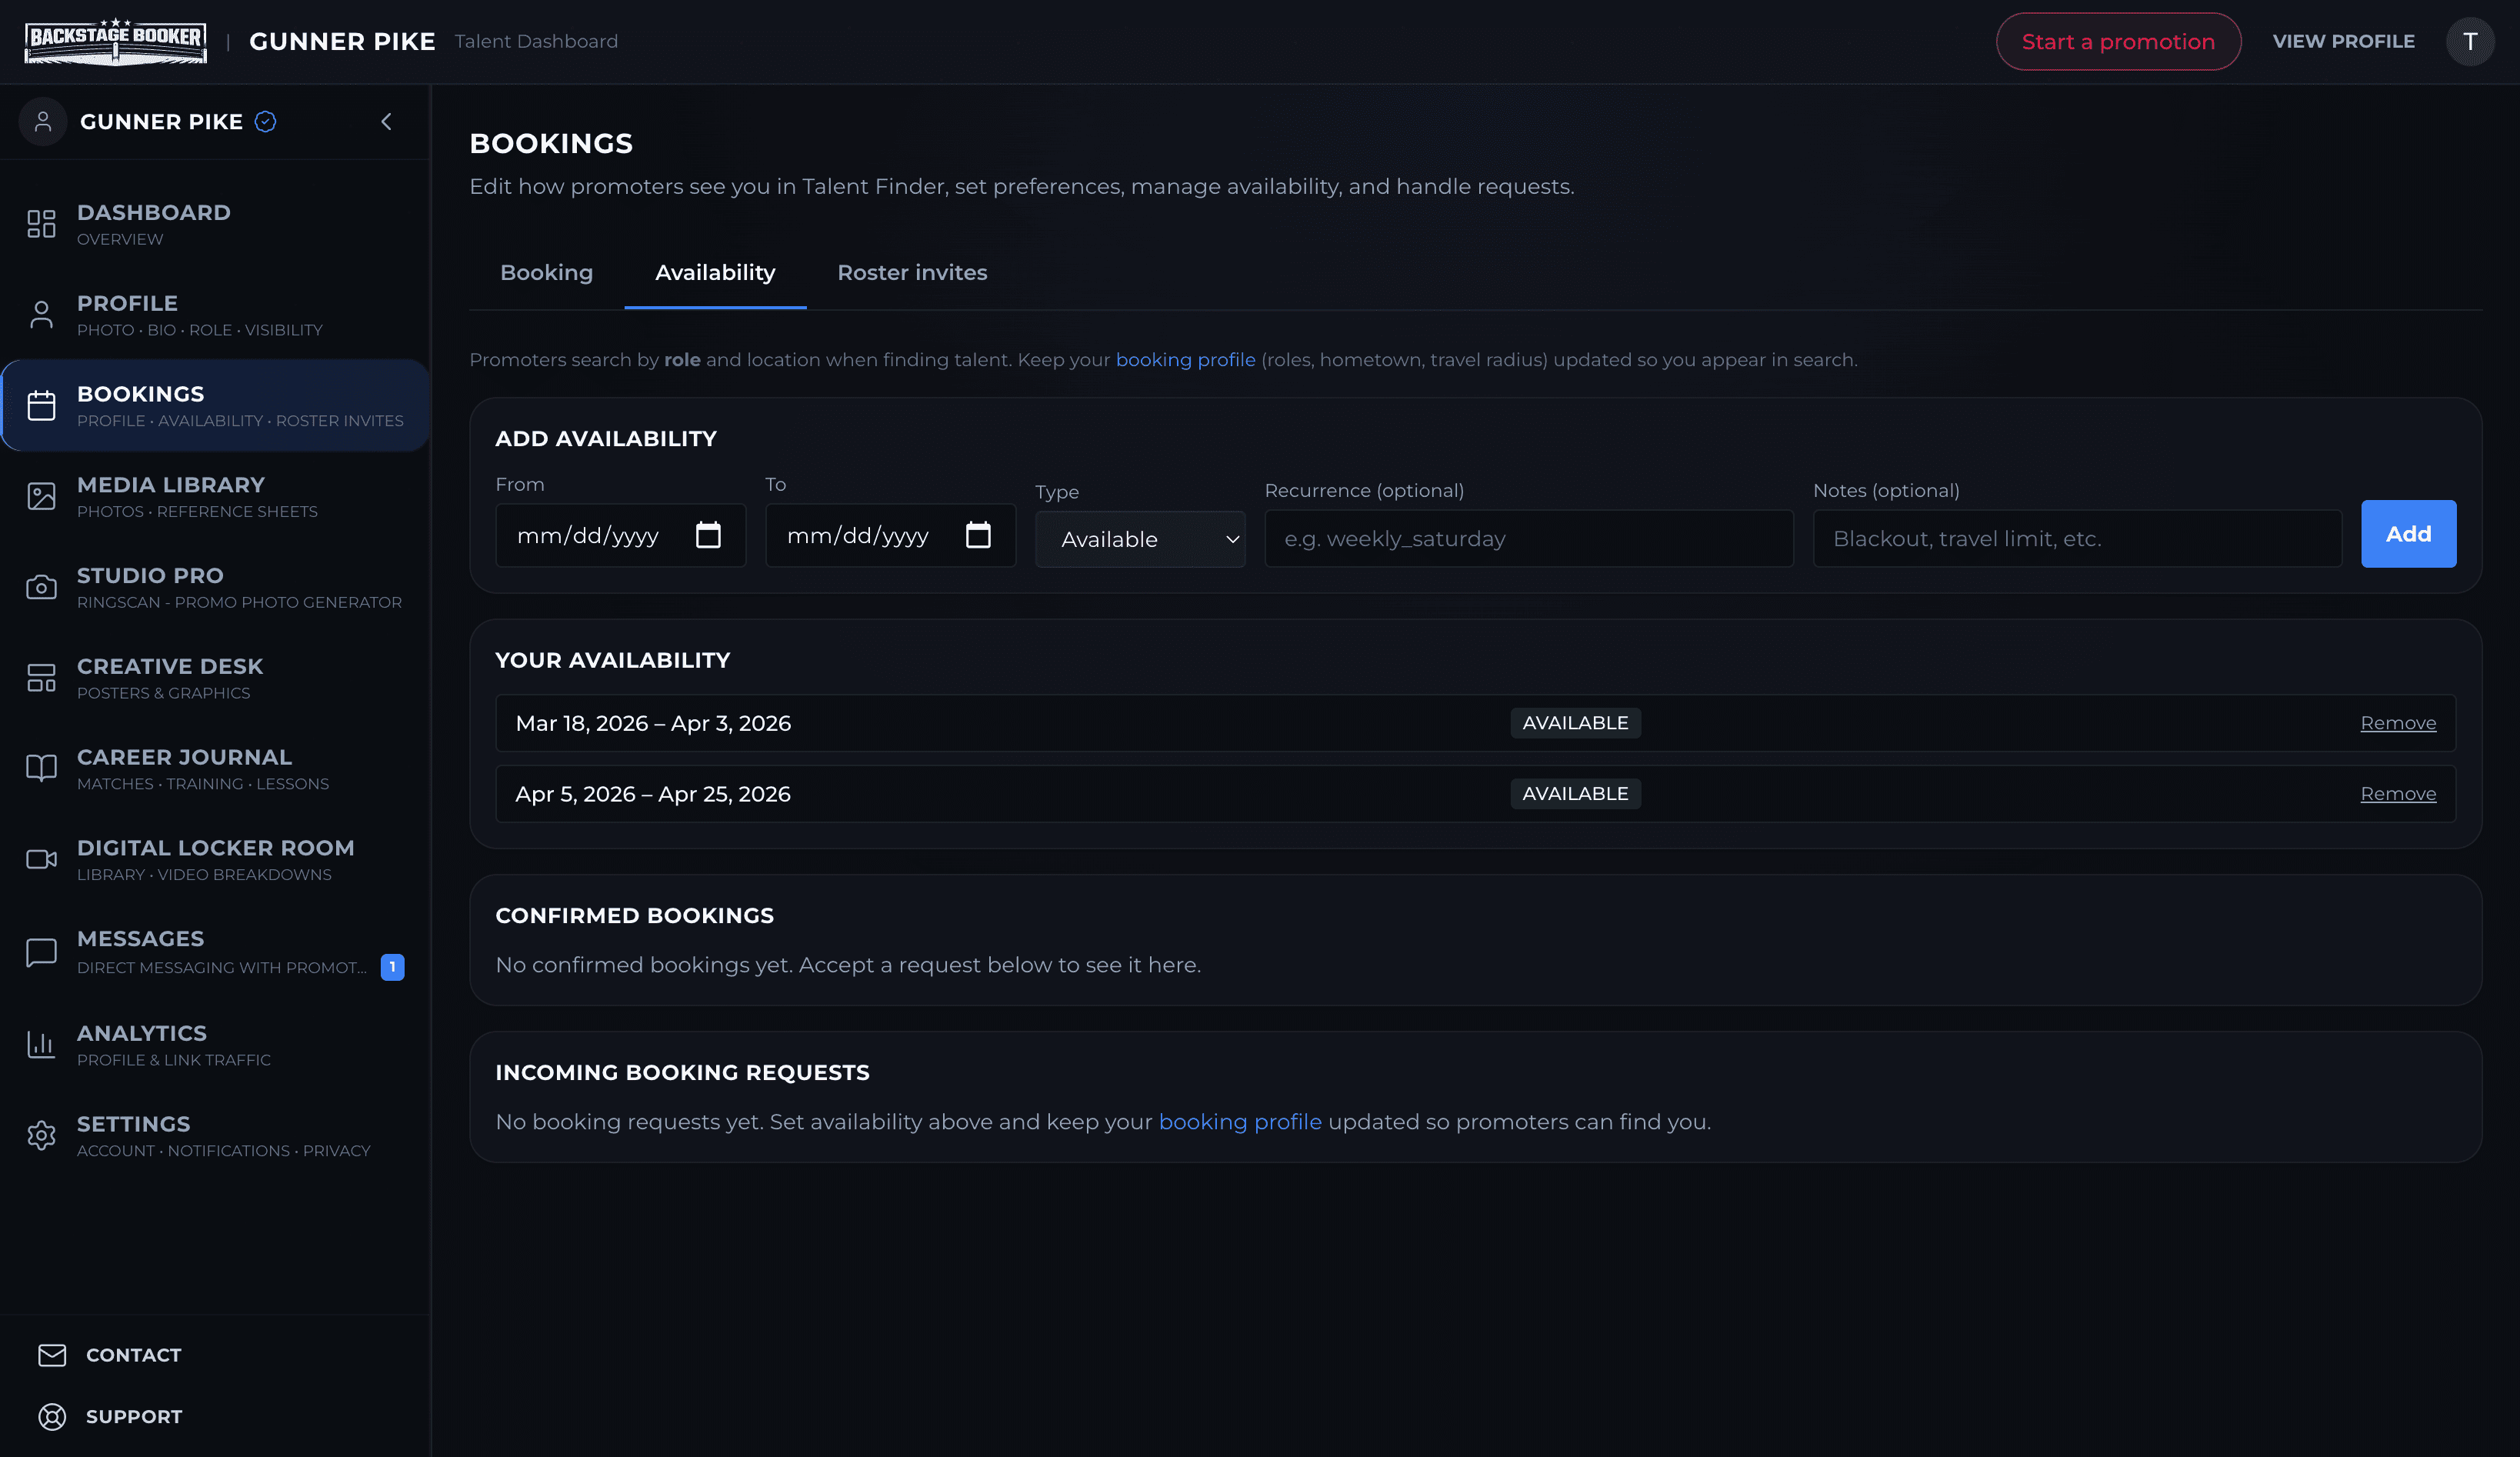
Task: Open the Creative Desk posters icon
Action: [41, 677]
